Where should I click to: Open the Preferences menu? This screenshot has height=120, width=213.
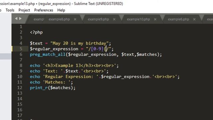point(44,10)
